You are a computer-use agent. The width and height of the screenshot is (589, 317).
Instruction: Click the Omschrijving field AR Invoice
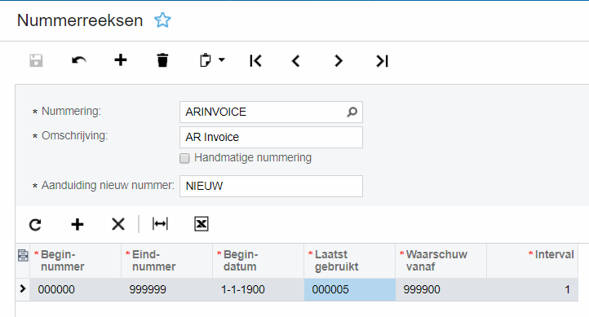(x=271, y=137)
